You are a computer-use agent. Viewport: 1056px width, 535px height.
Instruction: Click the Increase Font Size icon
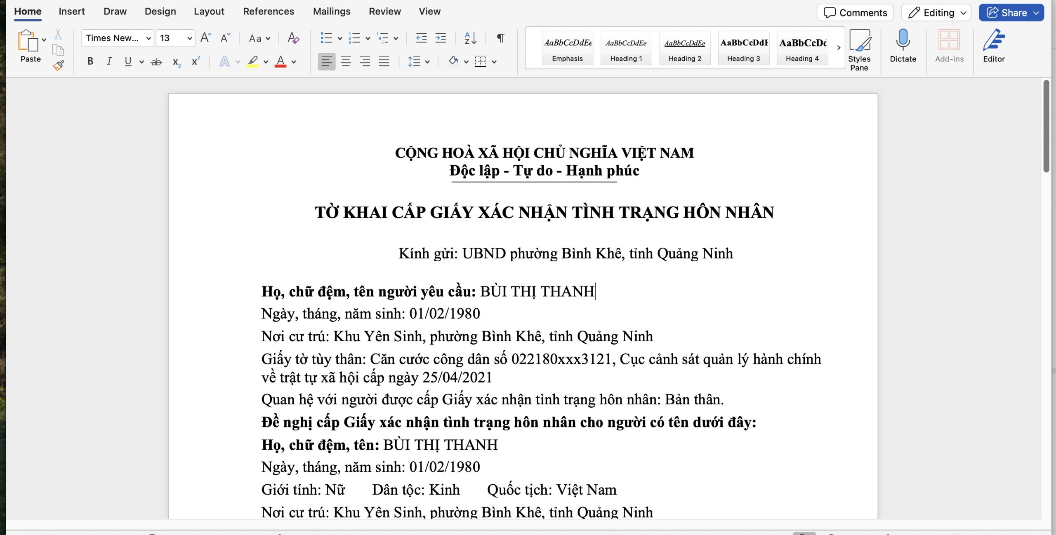click(205, 38)
